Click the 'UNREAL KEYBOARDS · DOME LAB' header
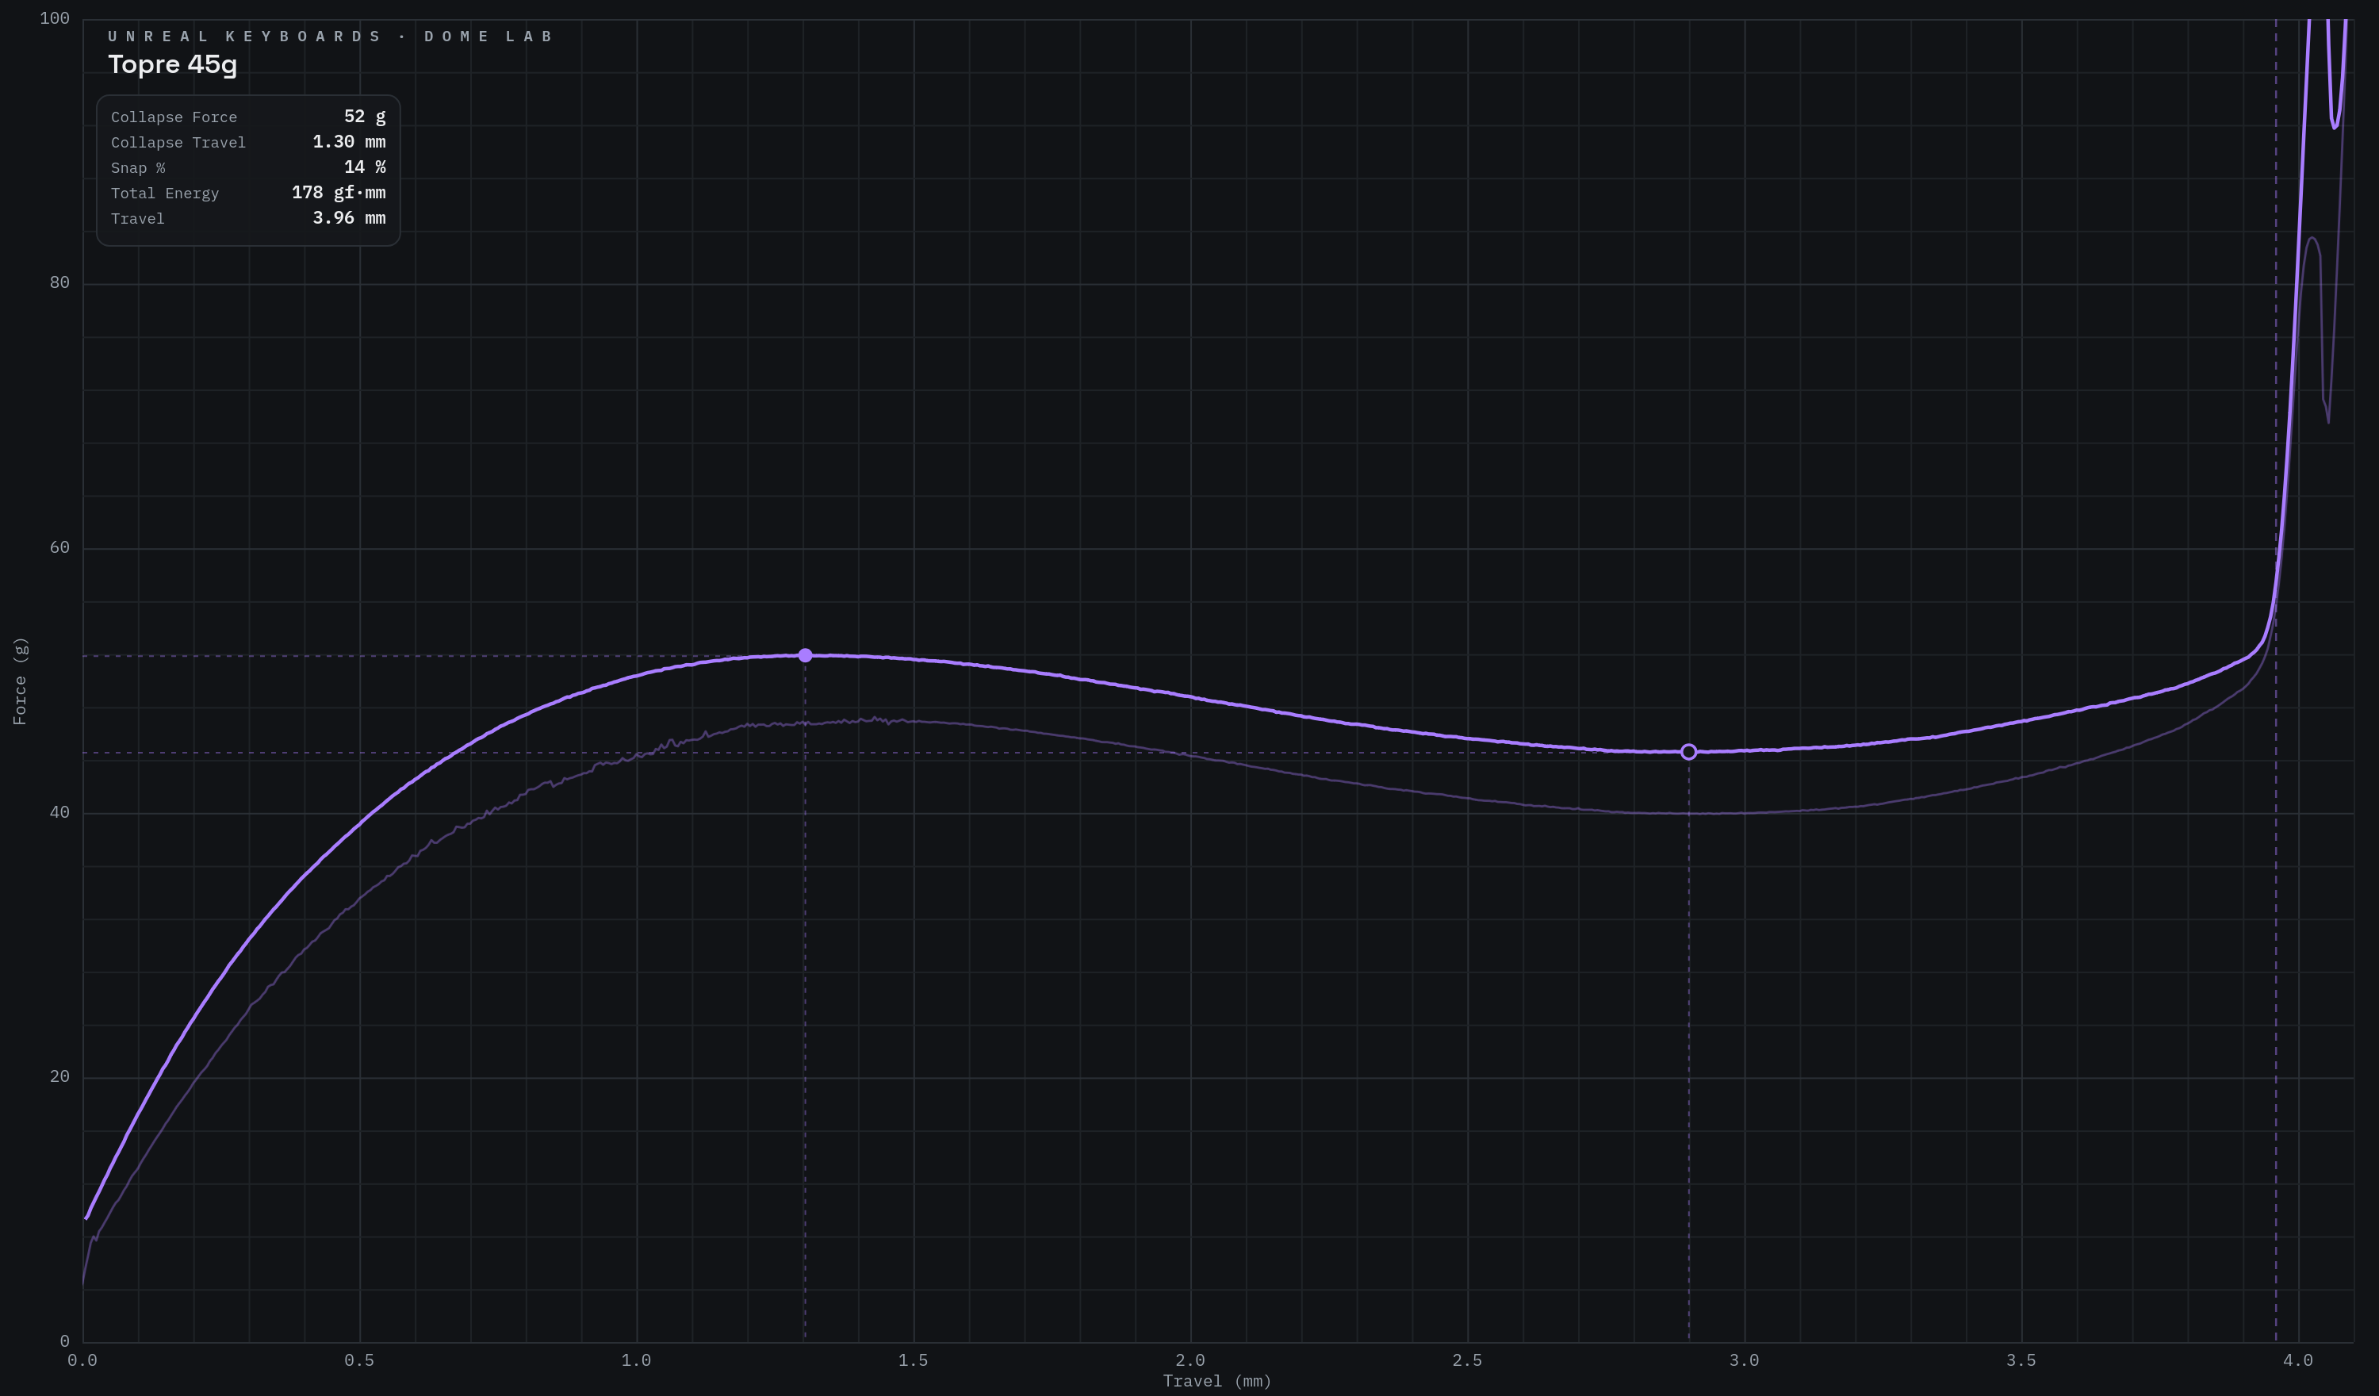Viewport: 2379px width, 1396px height. tap(329, 36)
